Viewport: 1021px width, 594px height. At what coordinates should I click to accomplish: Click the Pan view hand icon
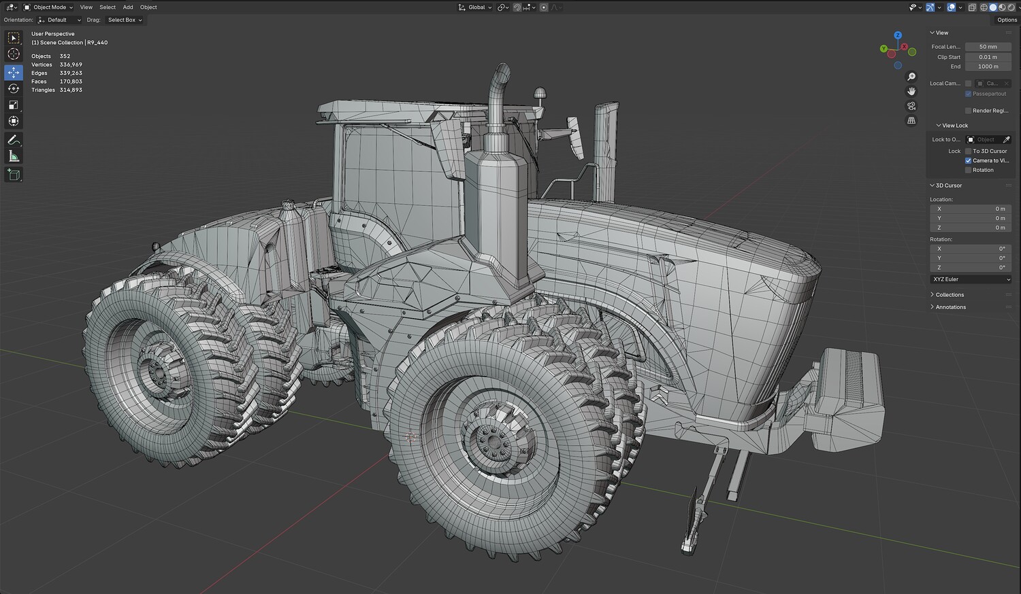point(911,91)
